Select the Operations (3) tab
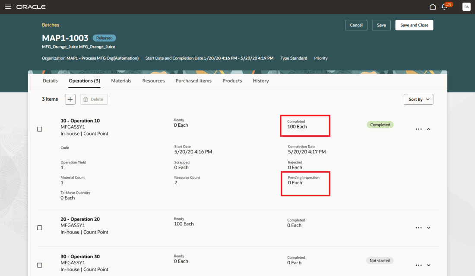 pos(85,81)
